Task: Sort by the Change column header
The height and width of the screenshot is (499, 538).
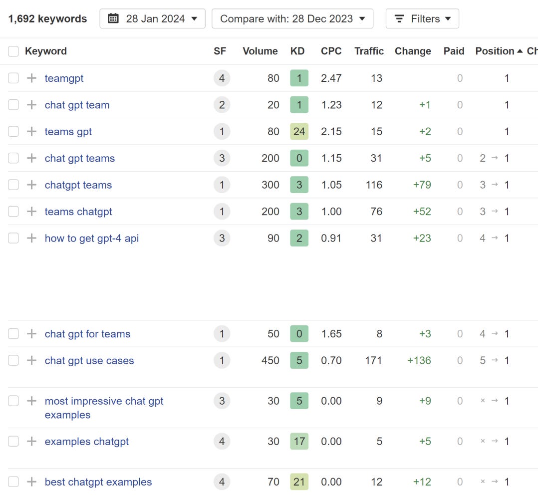Action: pos(413,51)
